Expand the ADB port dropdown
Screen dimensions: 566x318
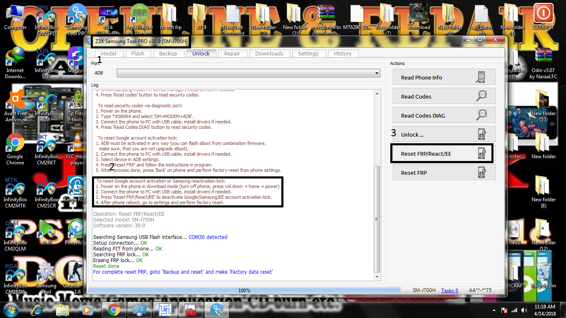coord(249,73)
